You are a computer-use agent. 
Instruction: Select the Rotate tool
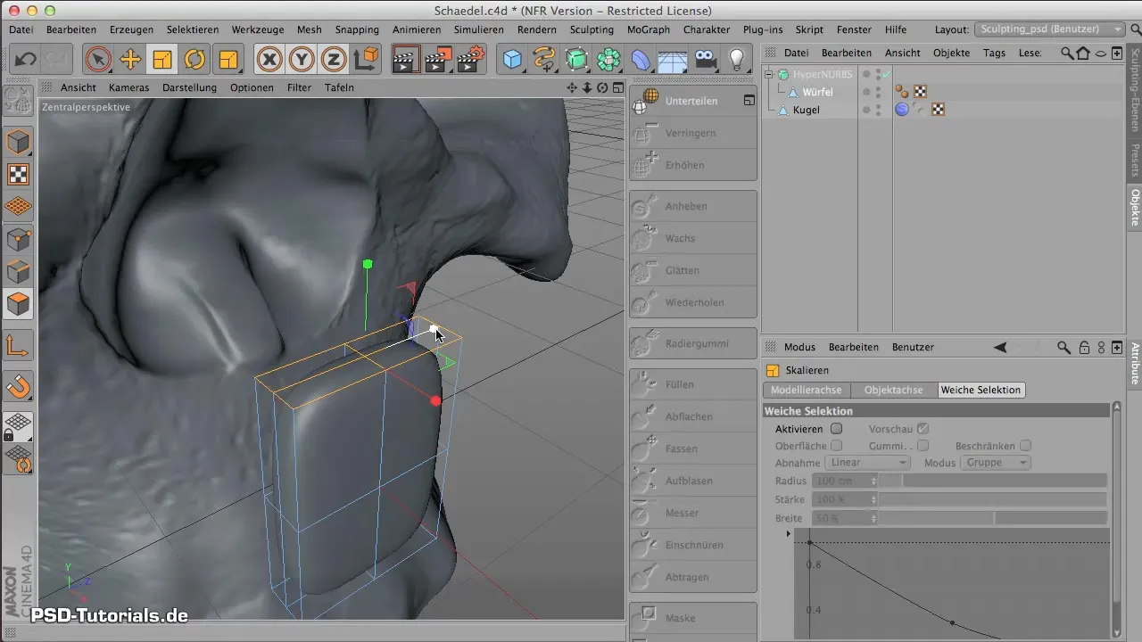tap(194, 60)
